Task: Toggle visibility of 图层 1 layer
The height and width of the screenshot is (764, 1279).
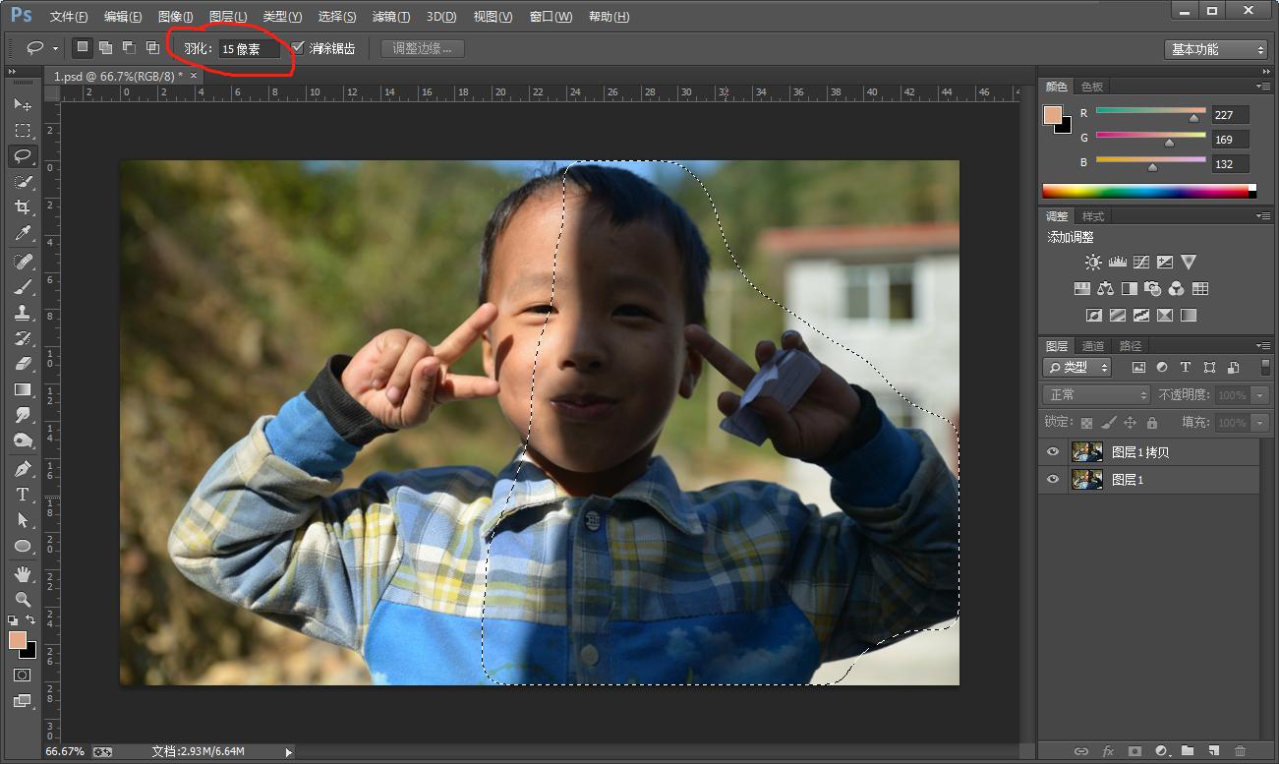Action: point(1053,480)
